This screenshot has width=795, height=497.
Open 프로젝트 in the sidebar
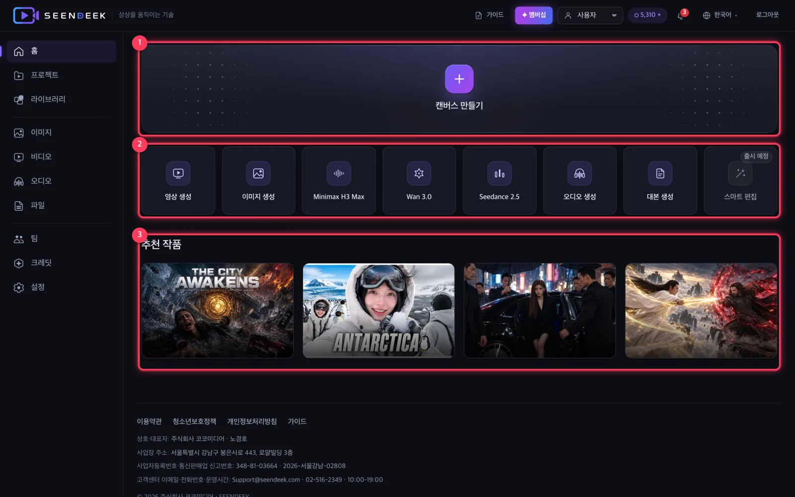point(62,75)
